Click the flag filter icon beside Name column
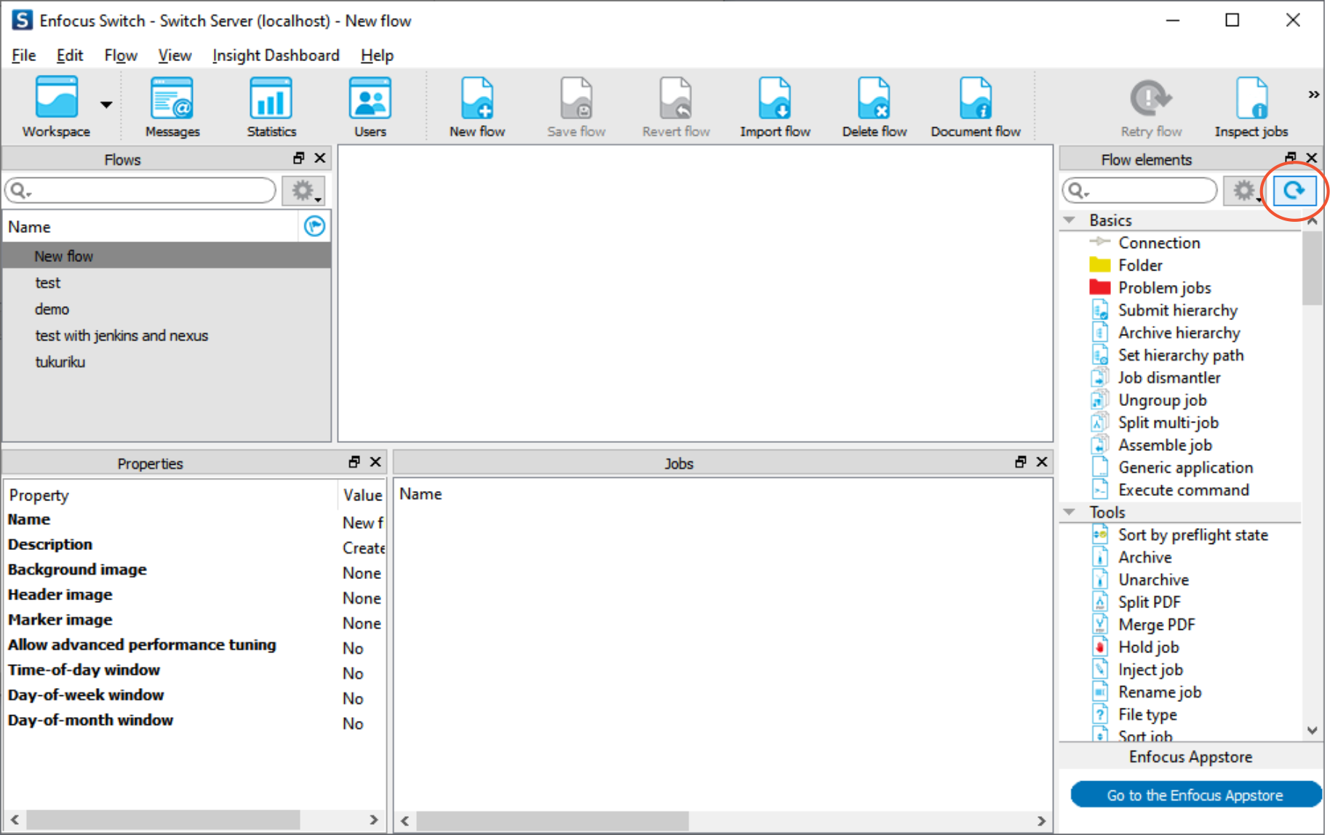 314,226
